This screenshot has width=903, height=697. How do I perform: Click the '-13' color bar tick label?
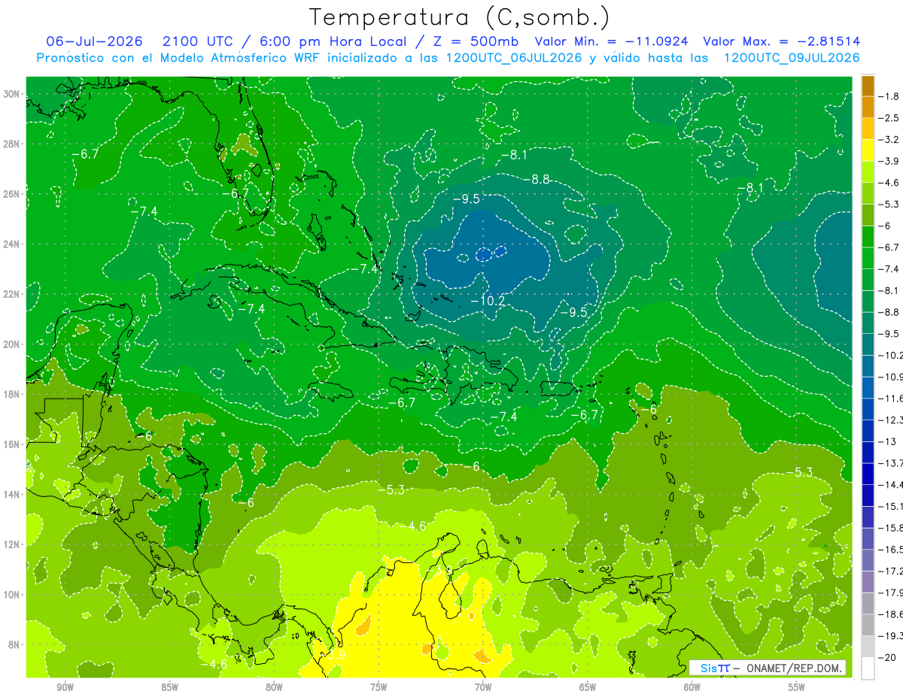tap(887, 441)
